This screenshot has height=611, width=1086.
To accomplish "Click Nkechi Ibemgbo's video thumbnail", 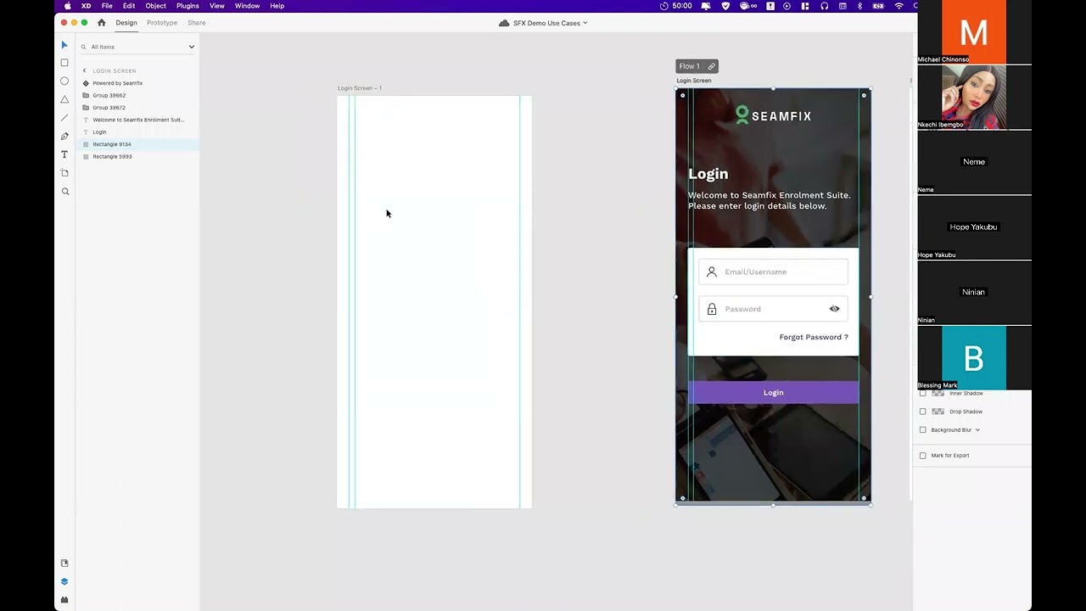I will click(974, 98).
